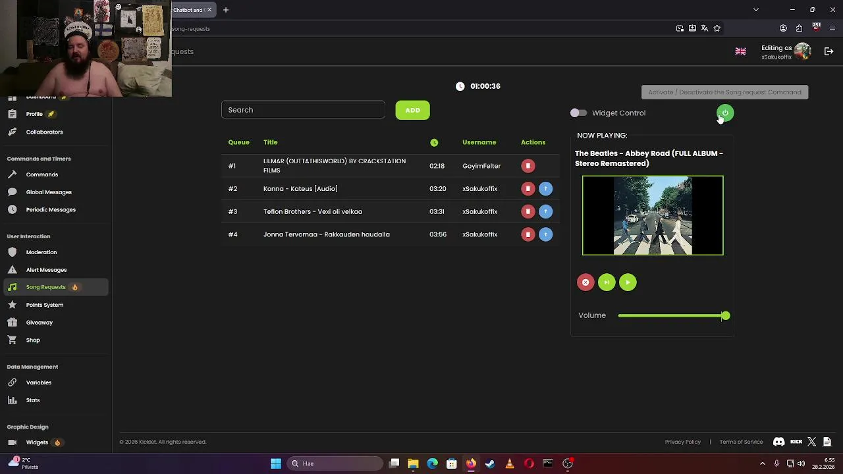This screenshot has height=474, width=843.
Task: Click the browser translate page icon
Action: click(x=705, y=28)
